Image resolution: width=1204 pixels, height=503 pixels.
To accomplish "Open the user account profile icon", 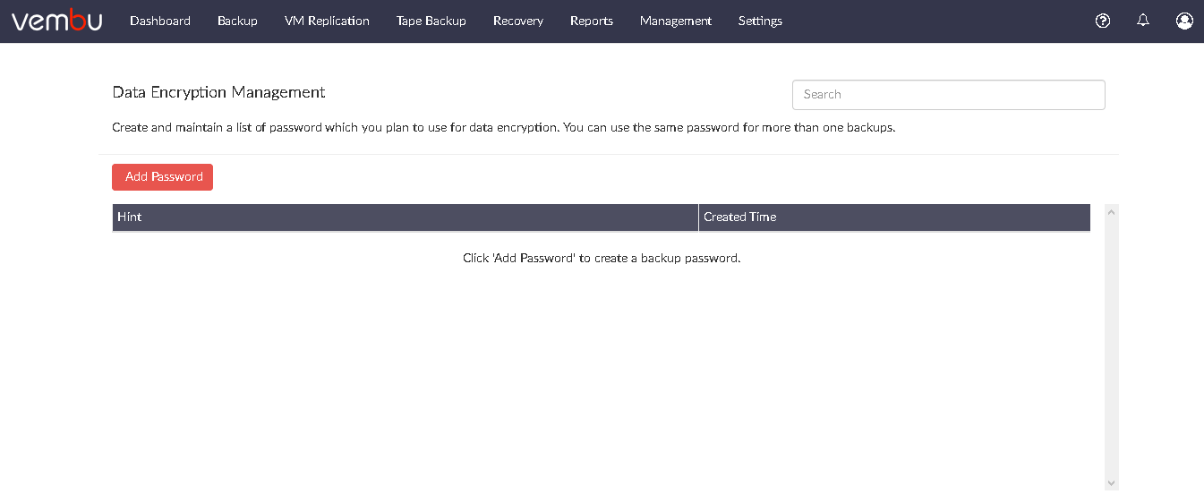I will [1184, 21].
